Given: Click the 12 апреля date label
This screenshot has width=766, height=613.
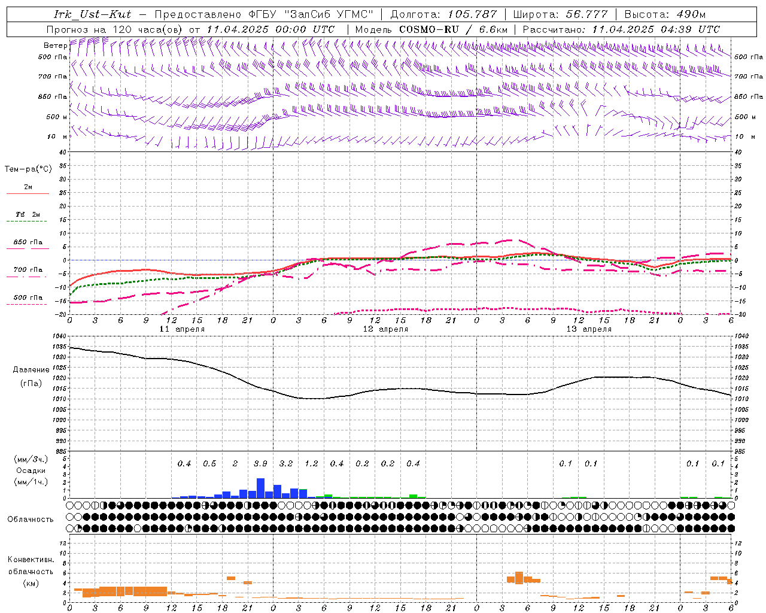Looking at the screenshot, I should (385, 329).
